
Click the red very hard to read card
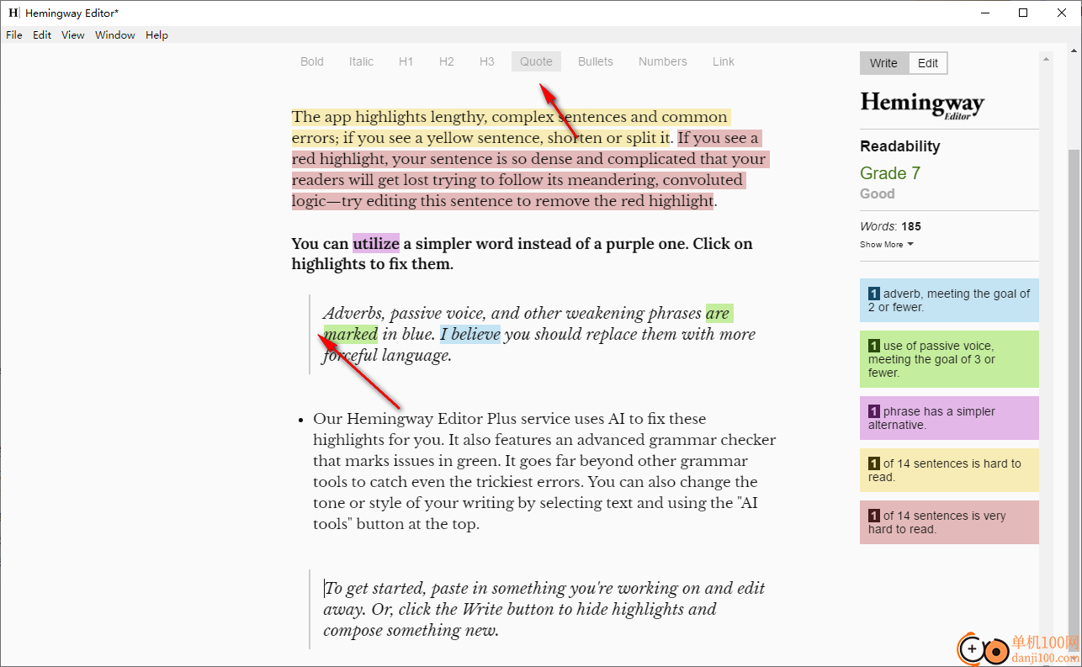point(949,522)
